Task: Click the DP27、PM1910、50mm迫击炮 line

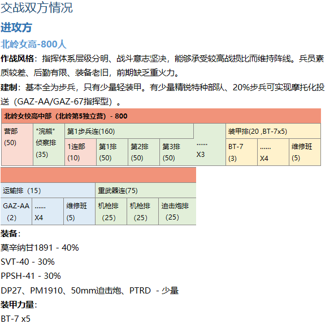Action: point(90,290)
